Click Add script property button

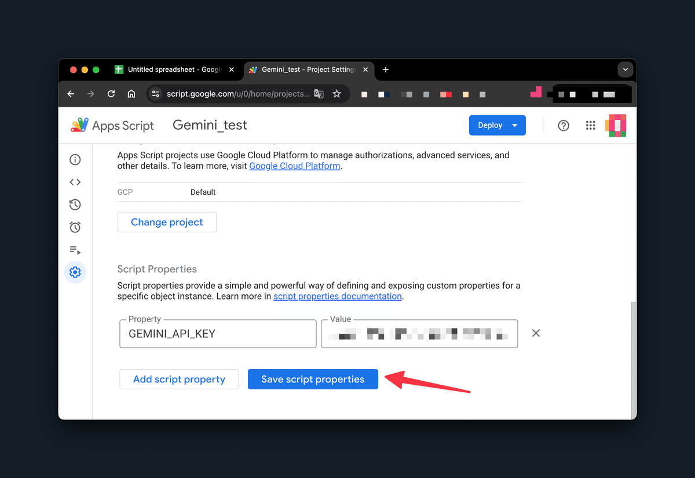[179, 380]
